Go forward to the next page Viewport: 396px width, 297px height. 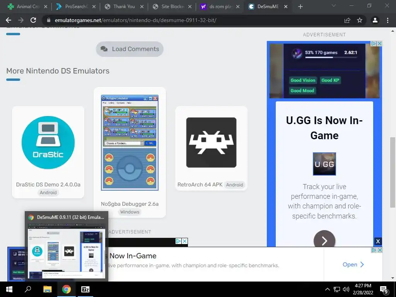click(x=21, y=20)
